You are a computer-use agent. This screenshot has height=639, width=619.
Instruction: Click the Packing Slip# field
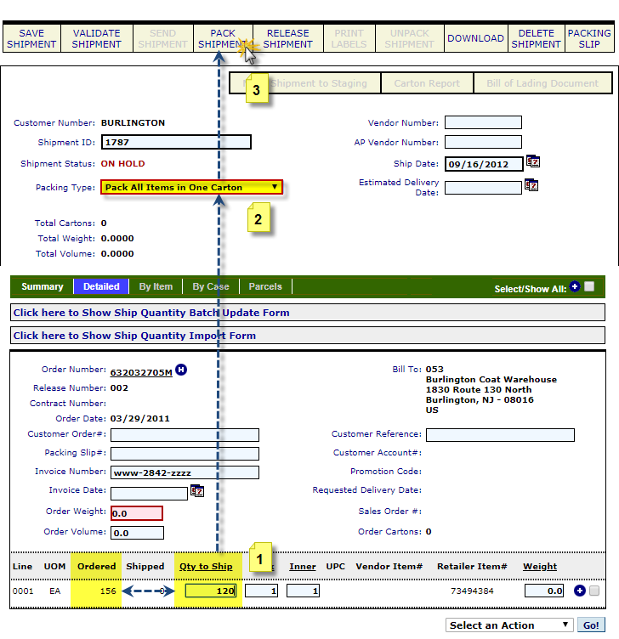point(185,454)
